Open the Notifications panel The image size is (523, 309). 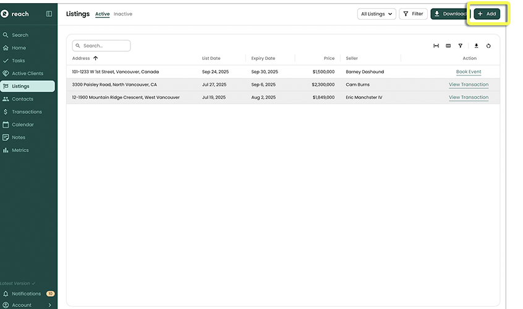point(26,294)
